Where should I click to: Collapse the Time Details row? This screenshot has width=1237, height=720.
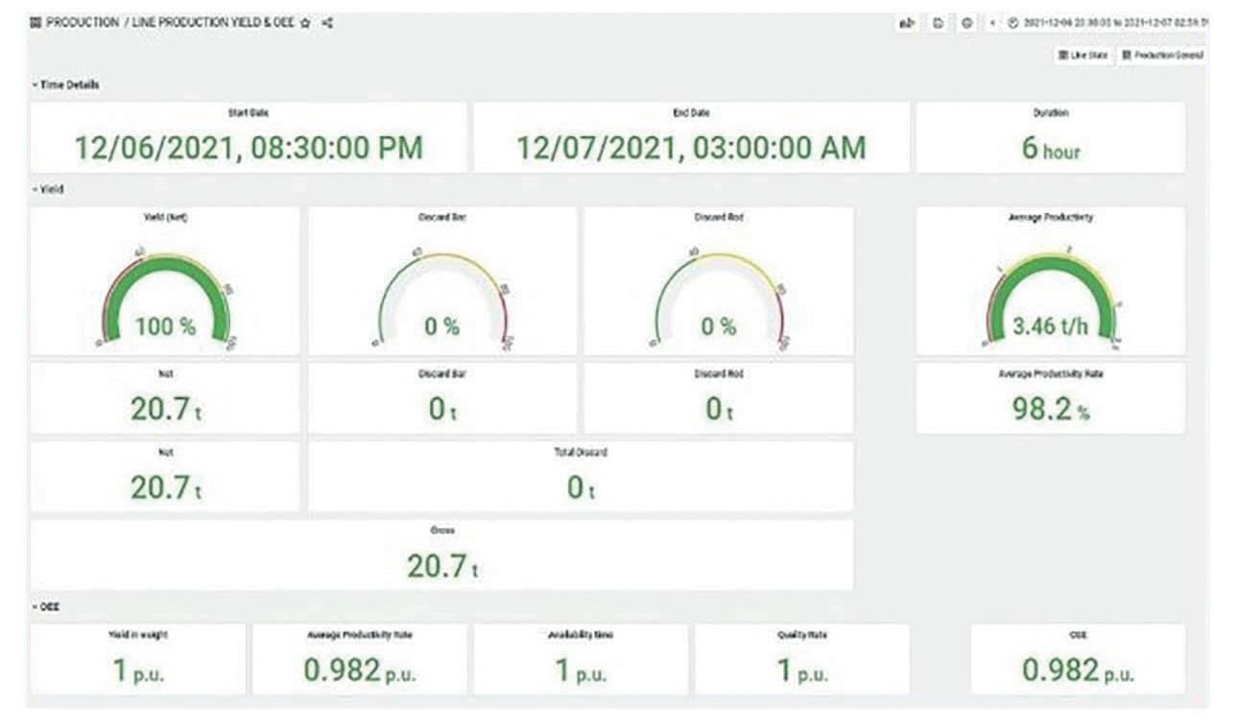pyautogui.click(x=65, y=84)
